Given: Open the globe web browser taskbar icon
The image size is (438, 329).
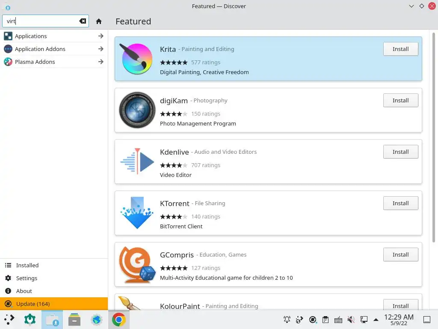Looking at the screenshot, I should coord(97,320).
